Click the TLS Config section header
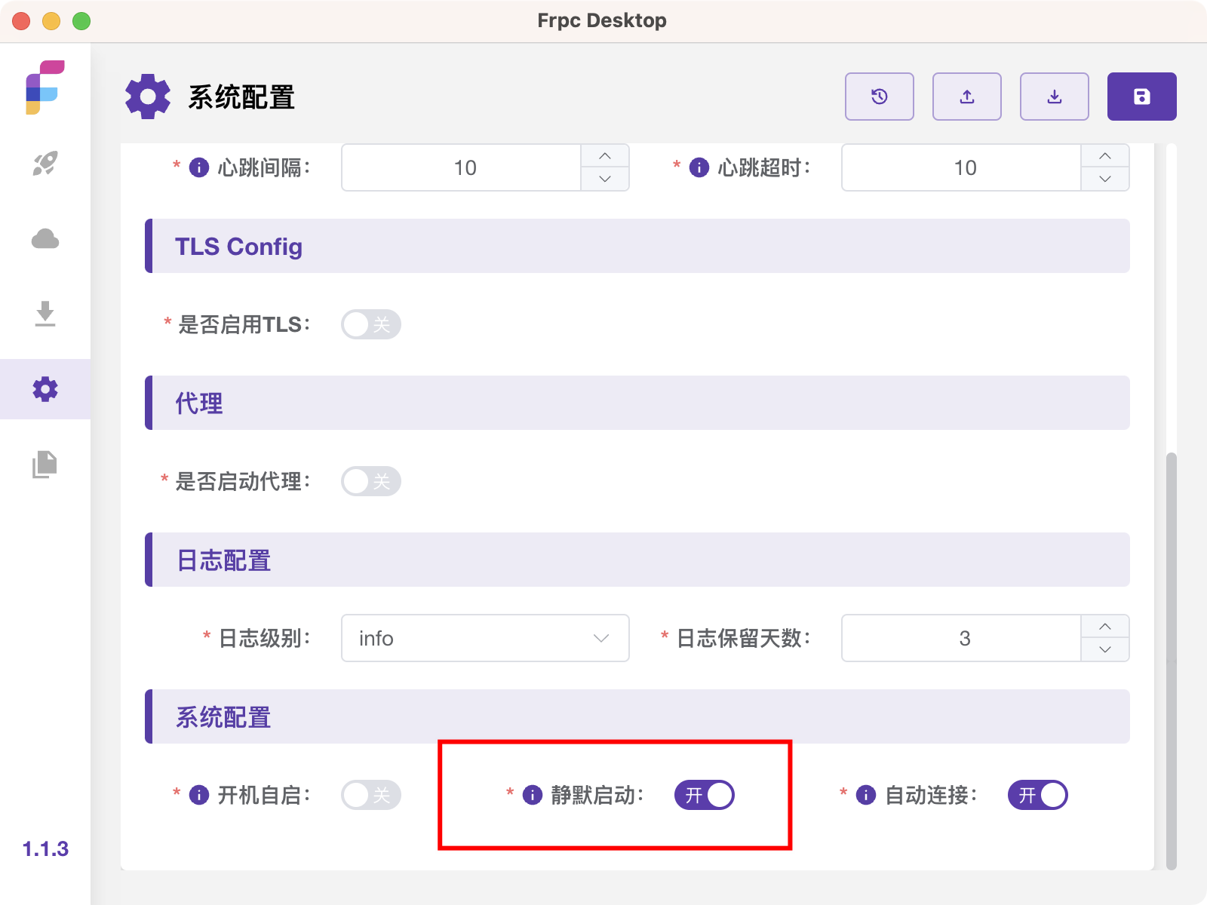 coord(637,246)
